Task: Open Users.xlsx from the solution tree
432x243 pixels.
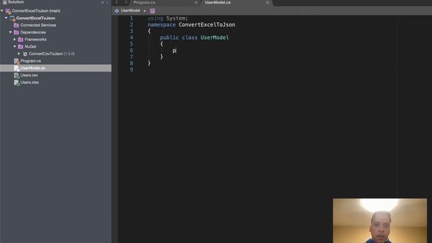Action: pos(30,82)
